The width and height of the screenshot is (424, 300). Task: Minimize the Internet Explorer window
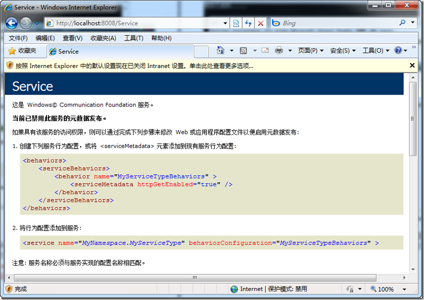pyautogui.click(x=375, y=5)
